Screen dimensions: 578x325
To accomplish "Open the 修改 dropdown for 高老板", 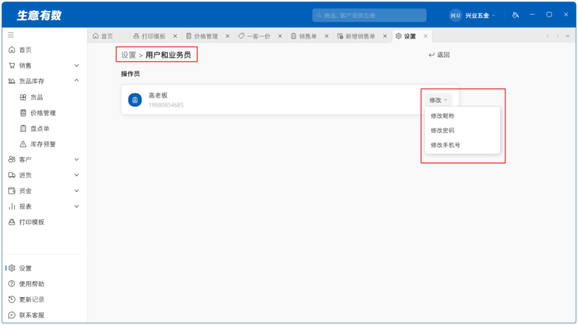I will [x=438, y=100].
